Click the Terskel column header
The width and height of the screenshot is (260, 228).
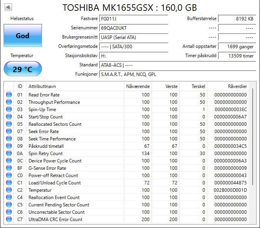193,86
